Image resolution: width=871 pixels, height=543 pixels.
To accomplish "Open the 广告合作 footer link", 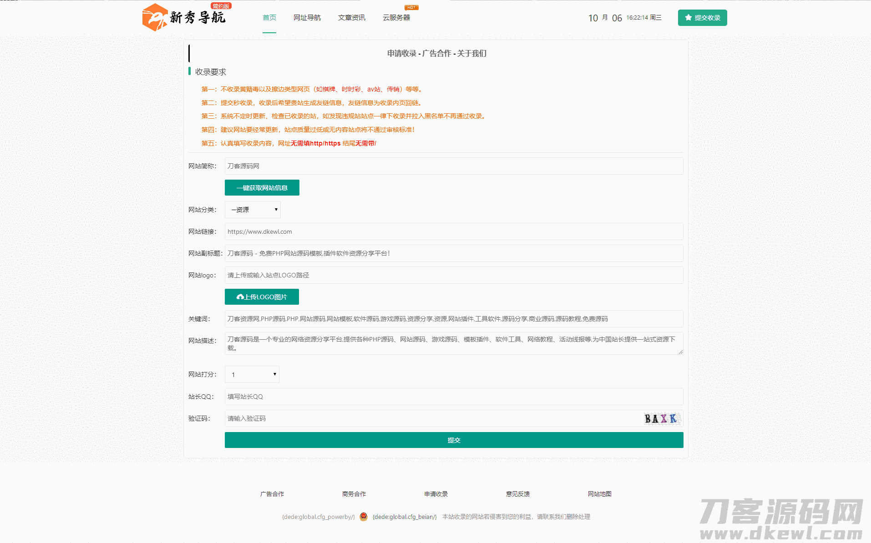I will 272,494.
